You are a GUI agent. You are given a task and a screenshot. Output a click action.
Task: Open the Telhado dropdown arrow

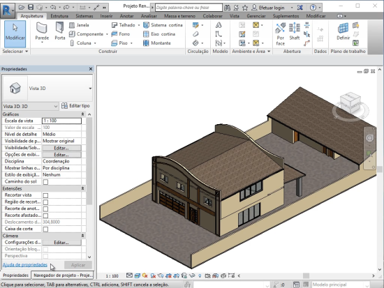(139, 25)
